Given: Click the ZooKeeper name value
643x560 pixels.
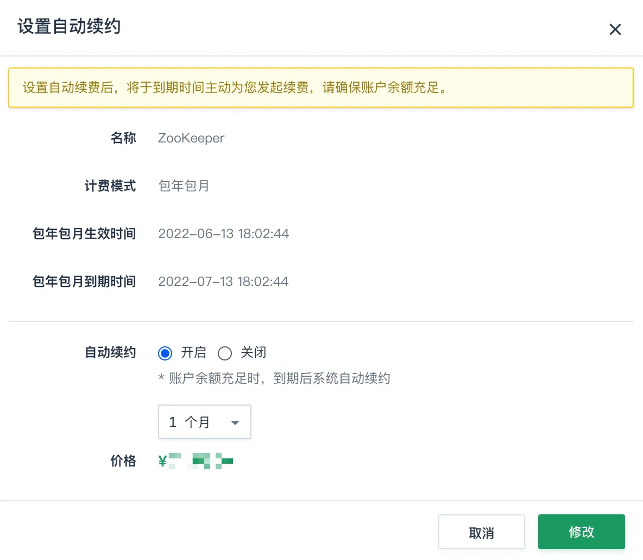Looking at the screenshot, I should (x=191, y=138).
